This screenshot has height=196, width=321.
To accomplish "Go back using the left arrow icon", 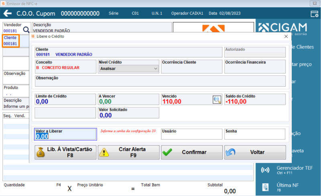I will click(x=8, y=14).
